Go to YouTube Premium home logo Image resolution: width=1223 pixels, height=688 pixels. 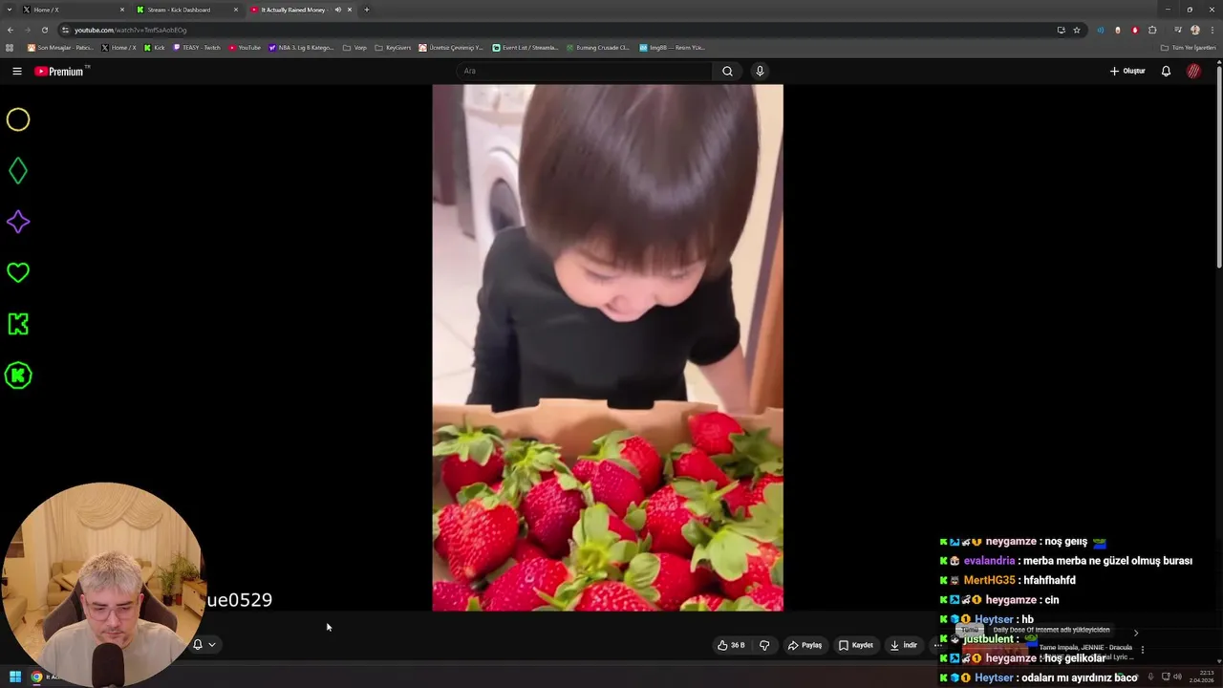point(60,71)
